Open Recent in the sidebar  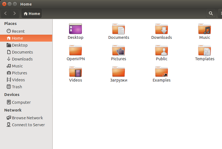pos(26,31)
